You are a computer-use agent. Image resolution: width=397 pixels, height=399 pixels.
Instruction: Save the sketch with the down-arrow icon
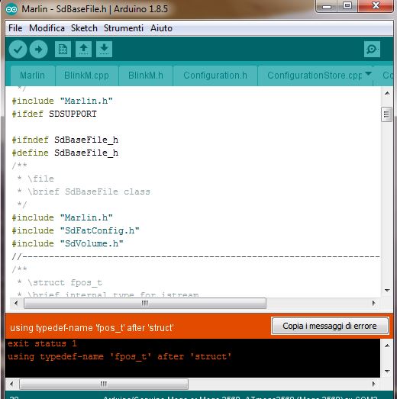pyautogui.click(x=104, y=49)
